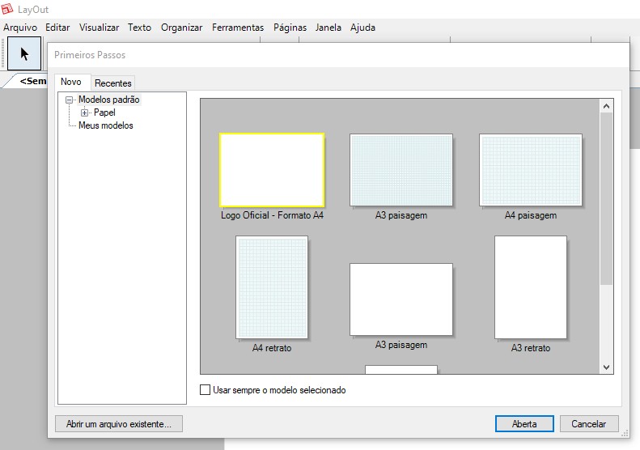
Task: Open the Ferramentas menu
Action: pos(238,28)
